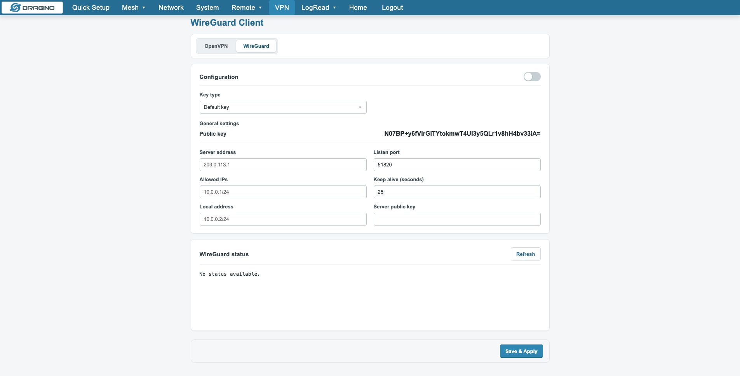Navigate to Home
740x376 pixels.
click(x=358, y=8)
